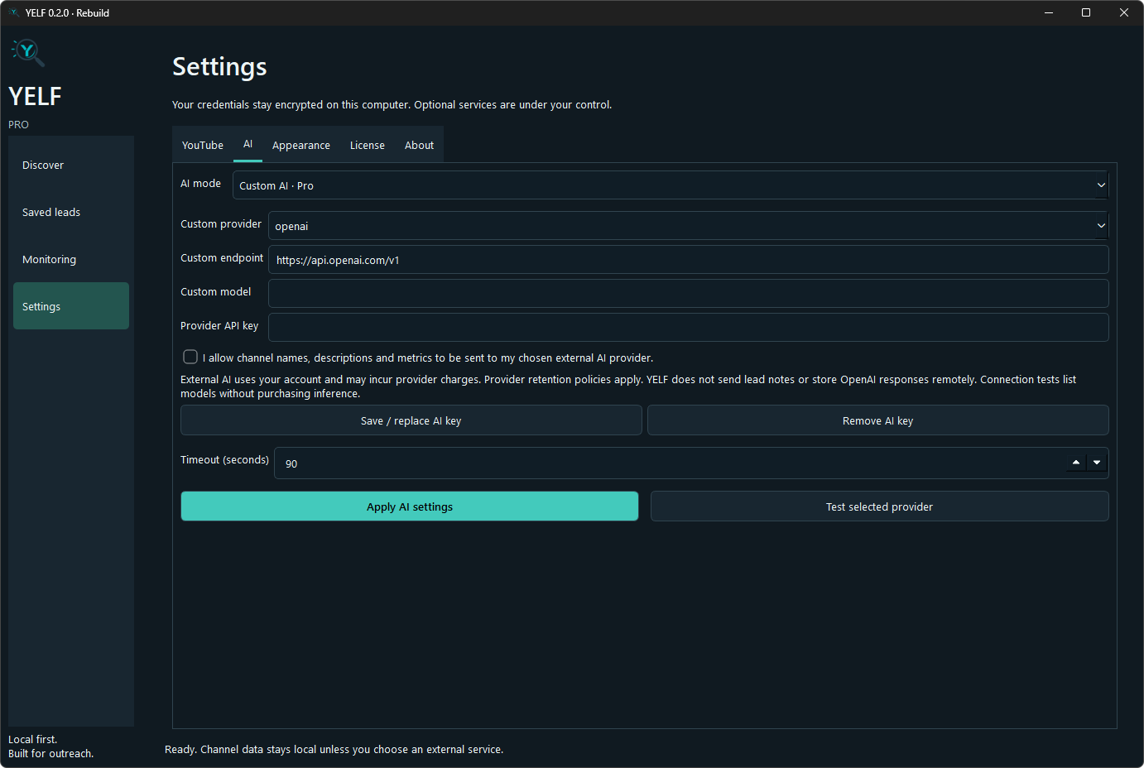This screenshot has height=768, width=1144.
Task: Increase timeout with the up arrow
Action: pyautogui.click(x=1076, y=463)
